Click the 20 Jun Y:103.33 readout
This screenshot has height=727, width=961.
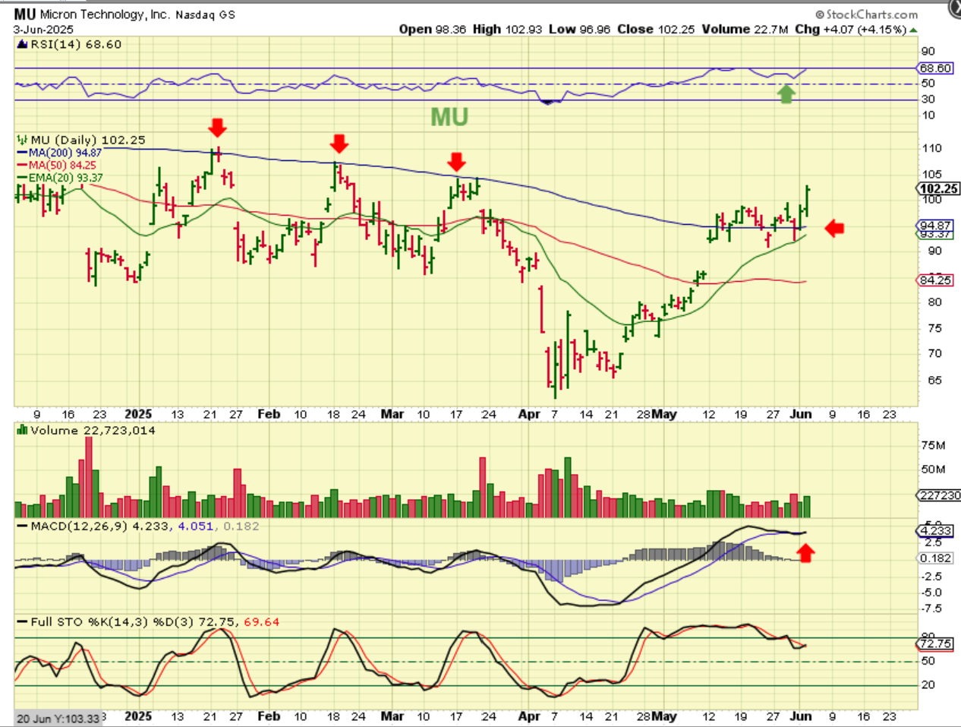point(58,719)
